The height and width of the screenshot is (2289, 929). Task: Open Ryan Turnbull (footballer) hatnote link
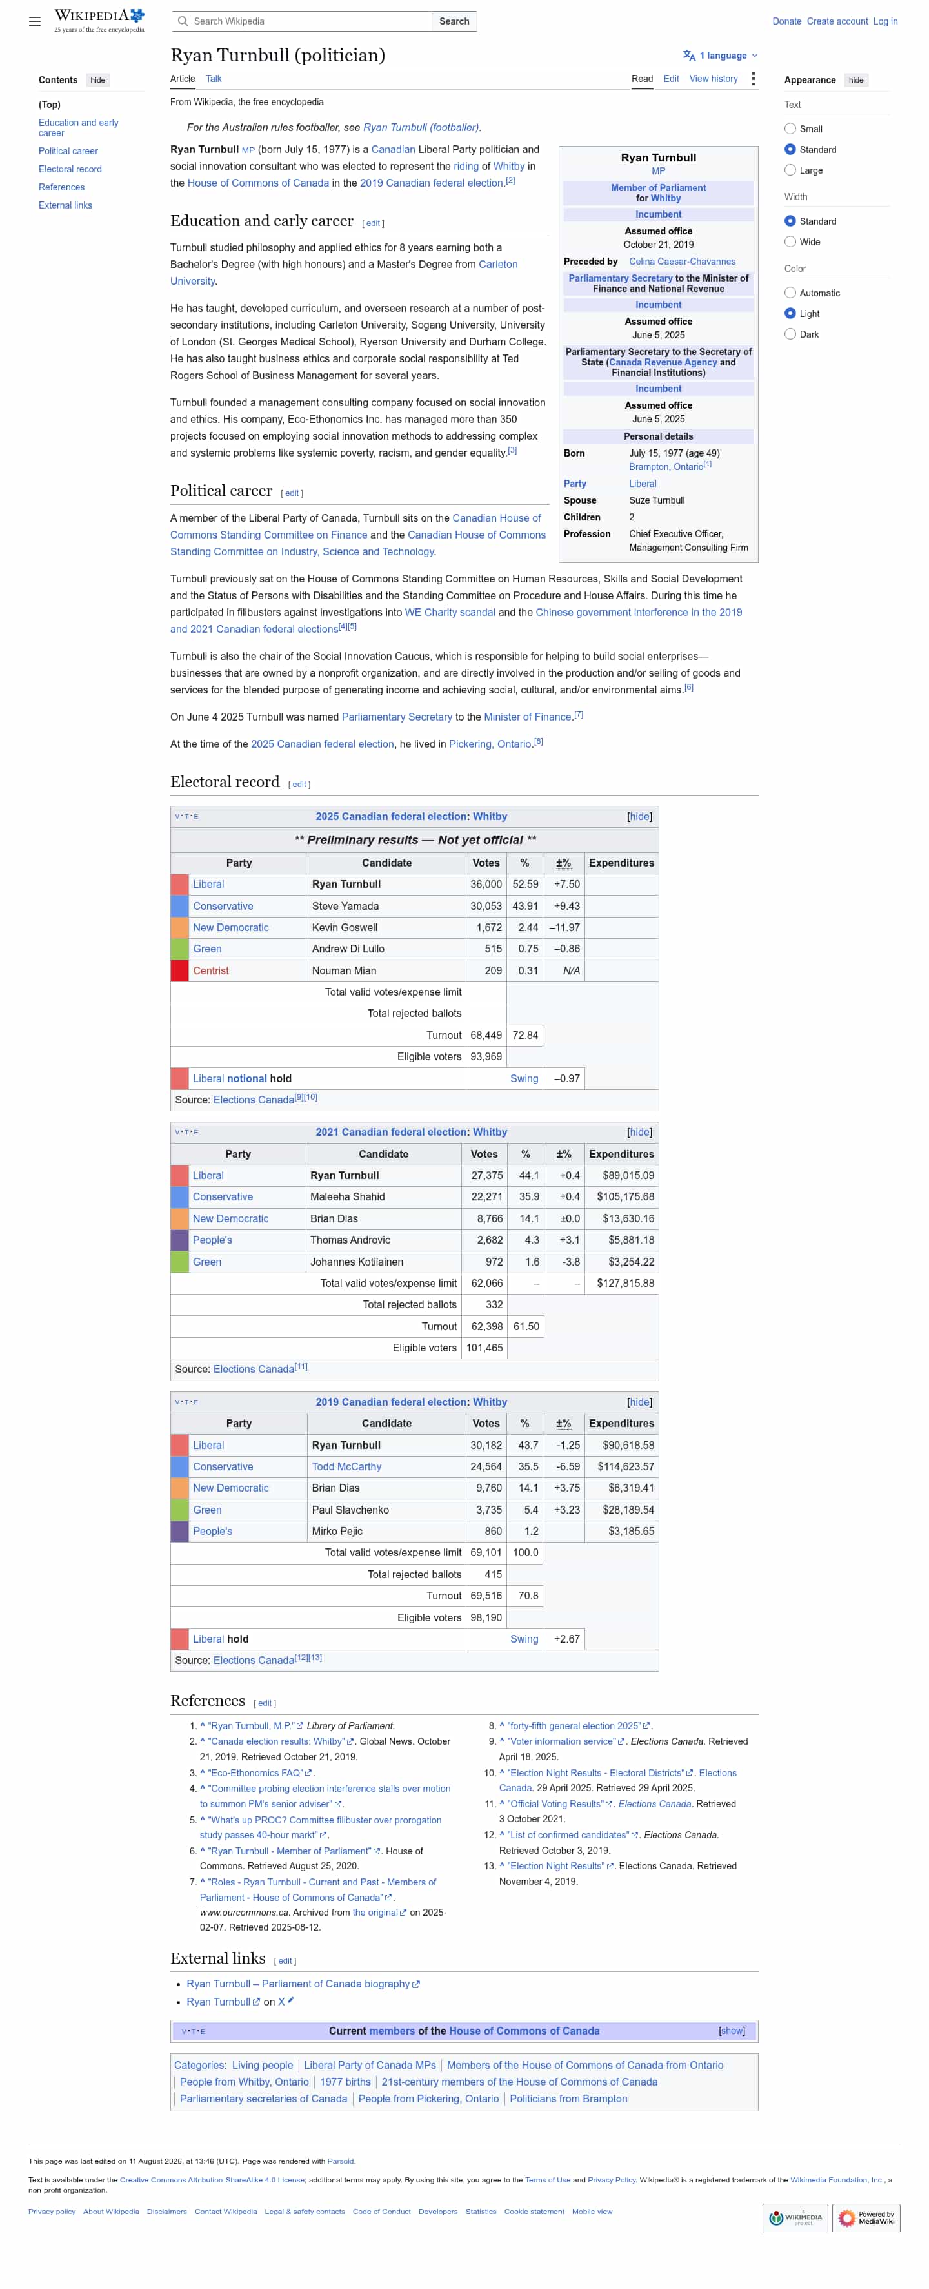(421, 127)
